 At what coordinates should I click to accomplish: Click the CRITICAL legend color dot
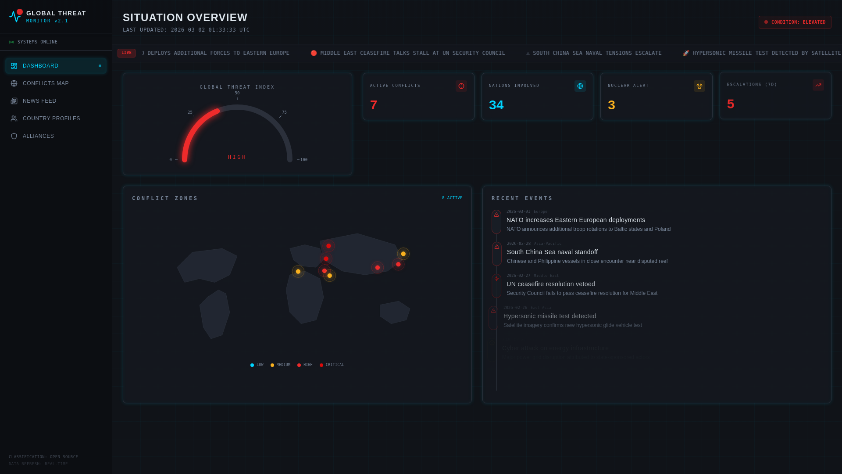coord(321,365)
